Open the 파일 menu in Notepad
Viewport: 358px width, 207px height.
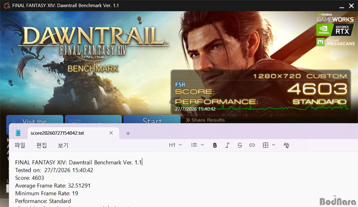[20, 145]
